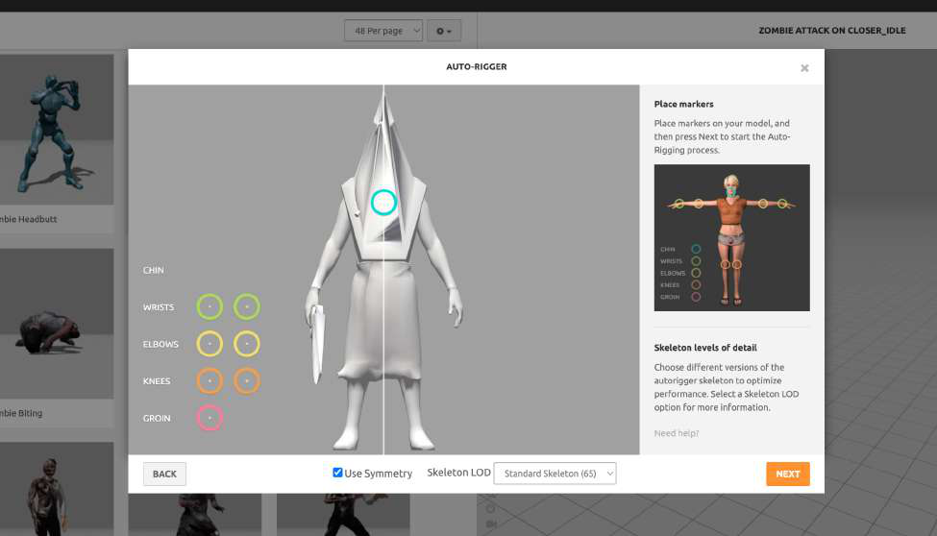Open the 48 Per page dropdown

pos(383,31)
